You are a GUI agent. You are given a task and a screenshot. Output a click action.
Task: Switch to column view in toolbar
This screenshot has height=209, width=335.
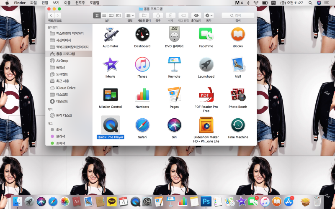(111, 15)
